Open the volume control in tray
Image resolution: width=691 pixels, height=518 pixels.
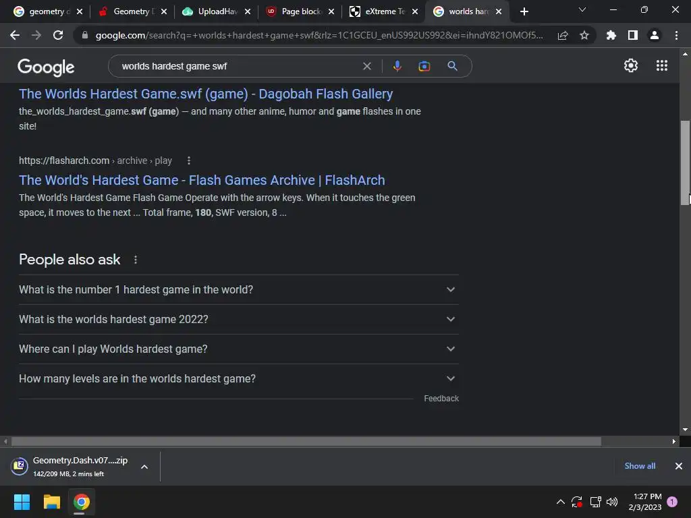click(612, 502)
